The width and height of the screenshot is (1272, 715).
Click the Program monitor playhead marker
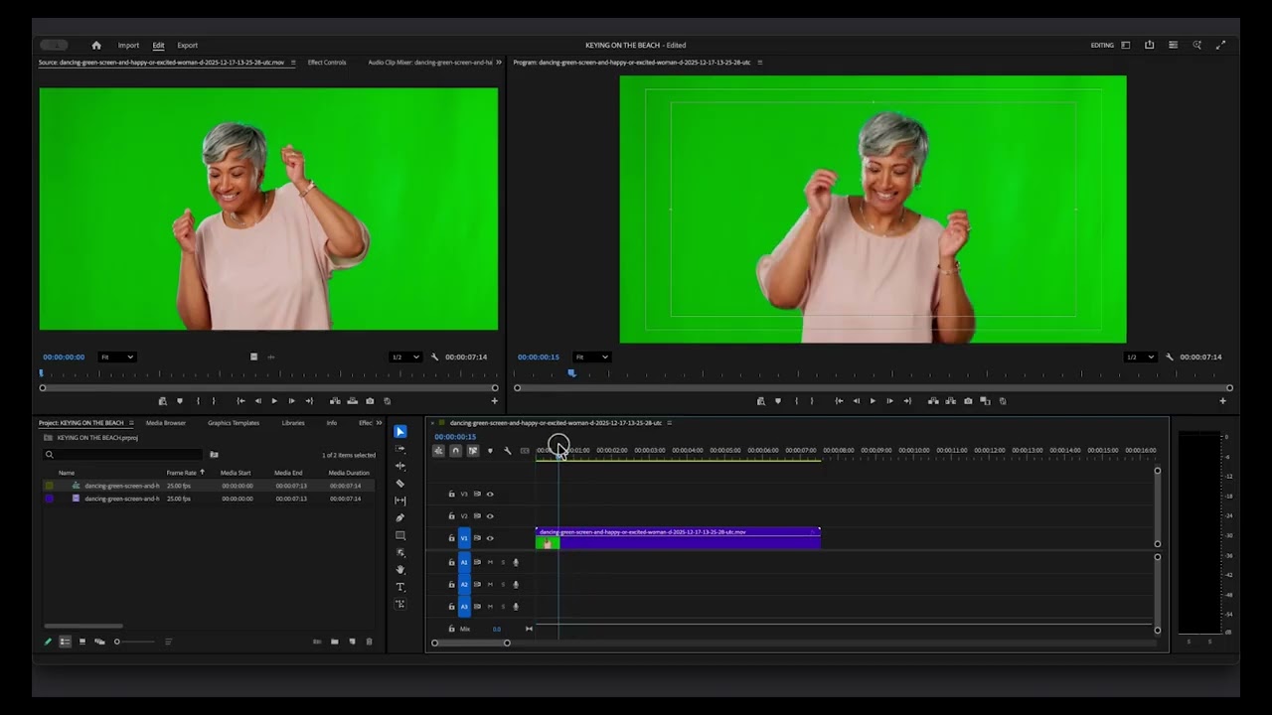pyautogui.click(x=571, y=373)
